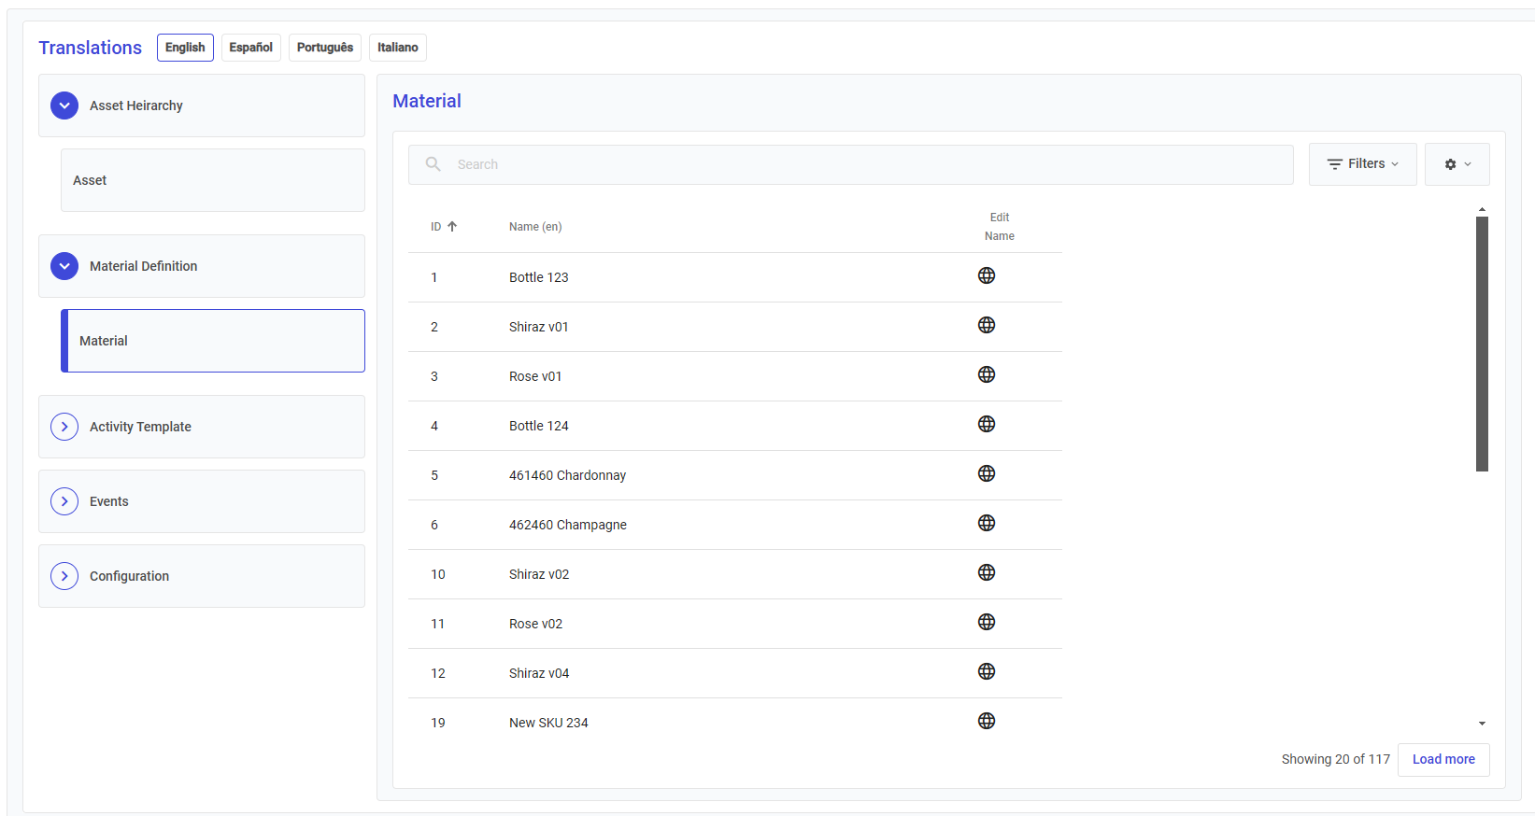Collapse the Material Definition section
The height and width of the screenshot is (816, 1535).
[x=64, y=266]
